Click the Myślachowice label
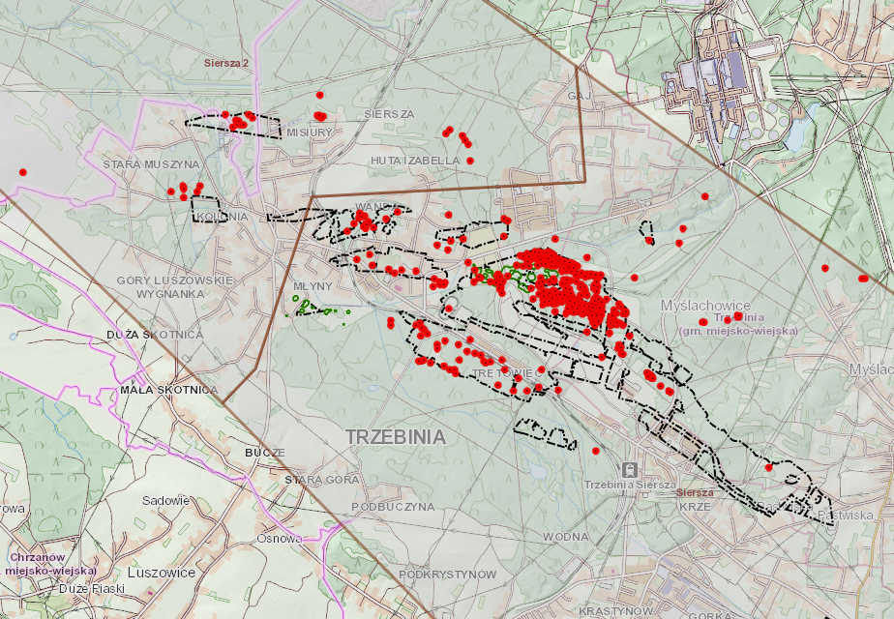This screenshot has height=619, width=894. click(x=706, y=306)
